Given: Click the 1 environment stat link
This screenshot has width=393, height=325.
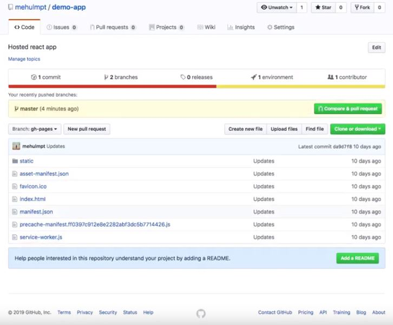Looking at the screenshot, I should (x=272, y=77).
